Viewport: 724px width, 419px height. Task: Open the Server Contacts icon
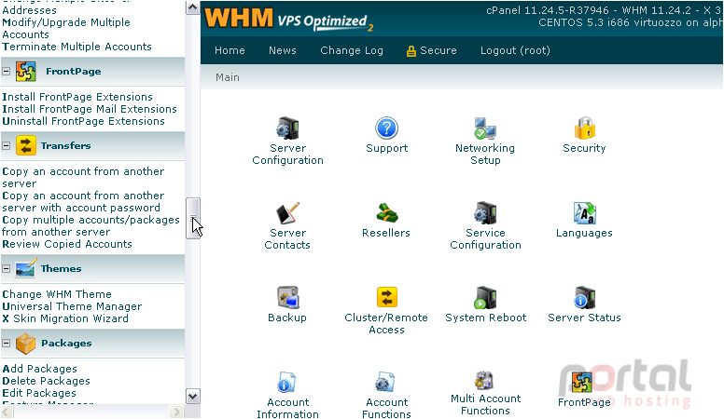tap(287, 213)
